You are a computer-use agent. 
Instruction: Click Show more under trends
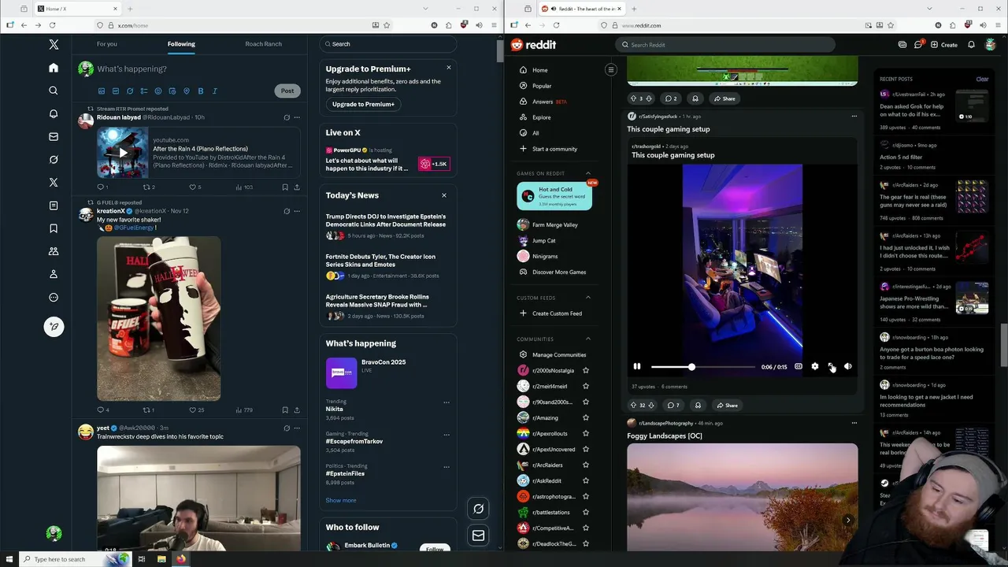click(341, 500)
